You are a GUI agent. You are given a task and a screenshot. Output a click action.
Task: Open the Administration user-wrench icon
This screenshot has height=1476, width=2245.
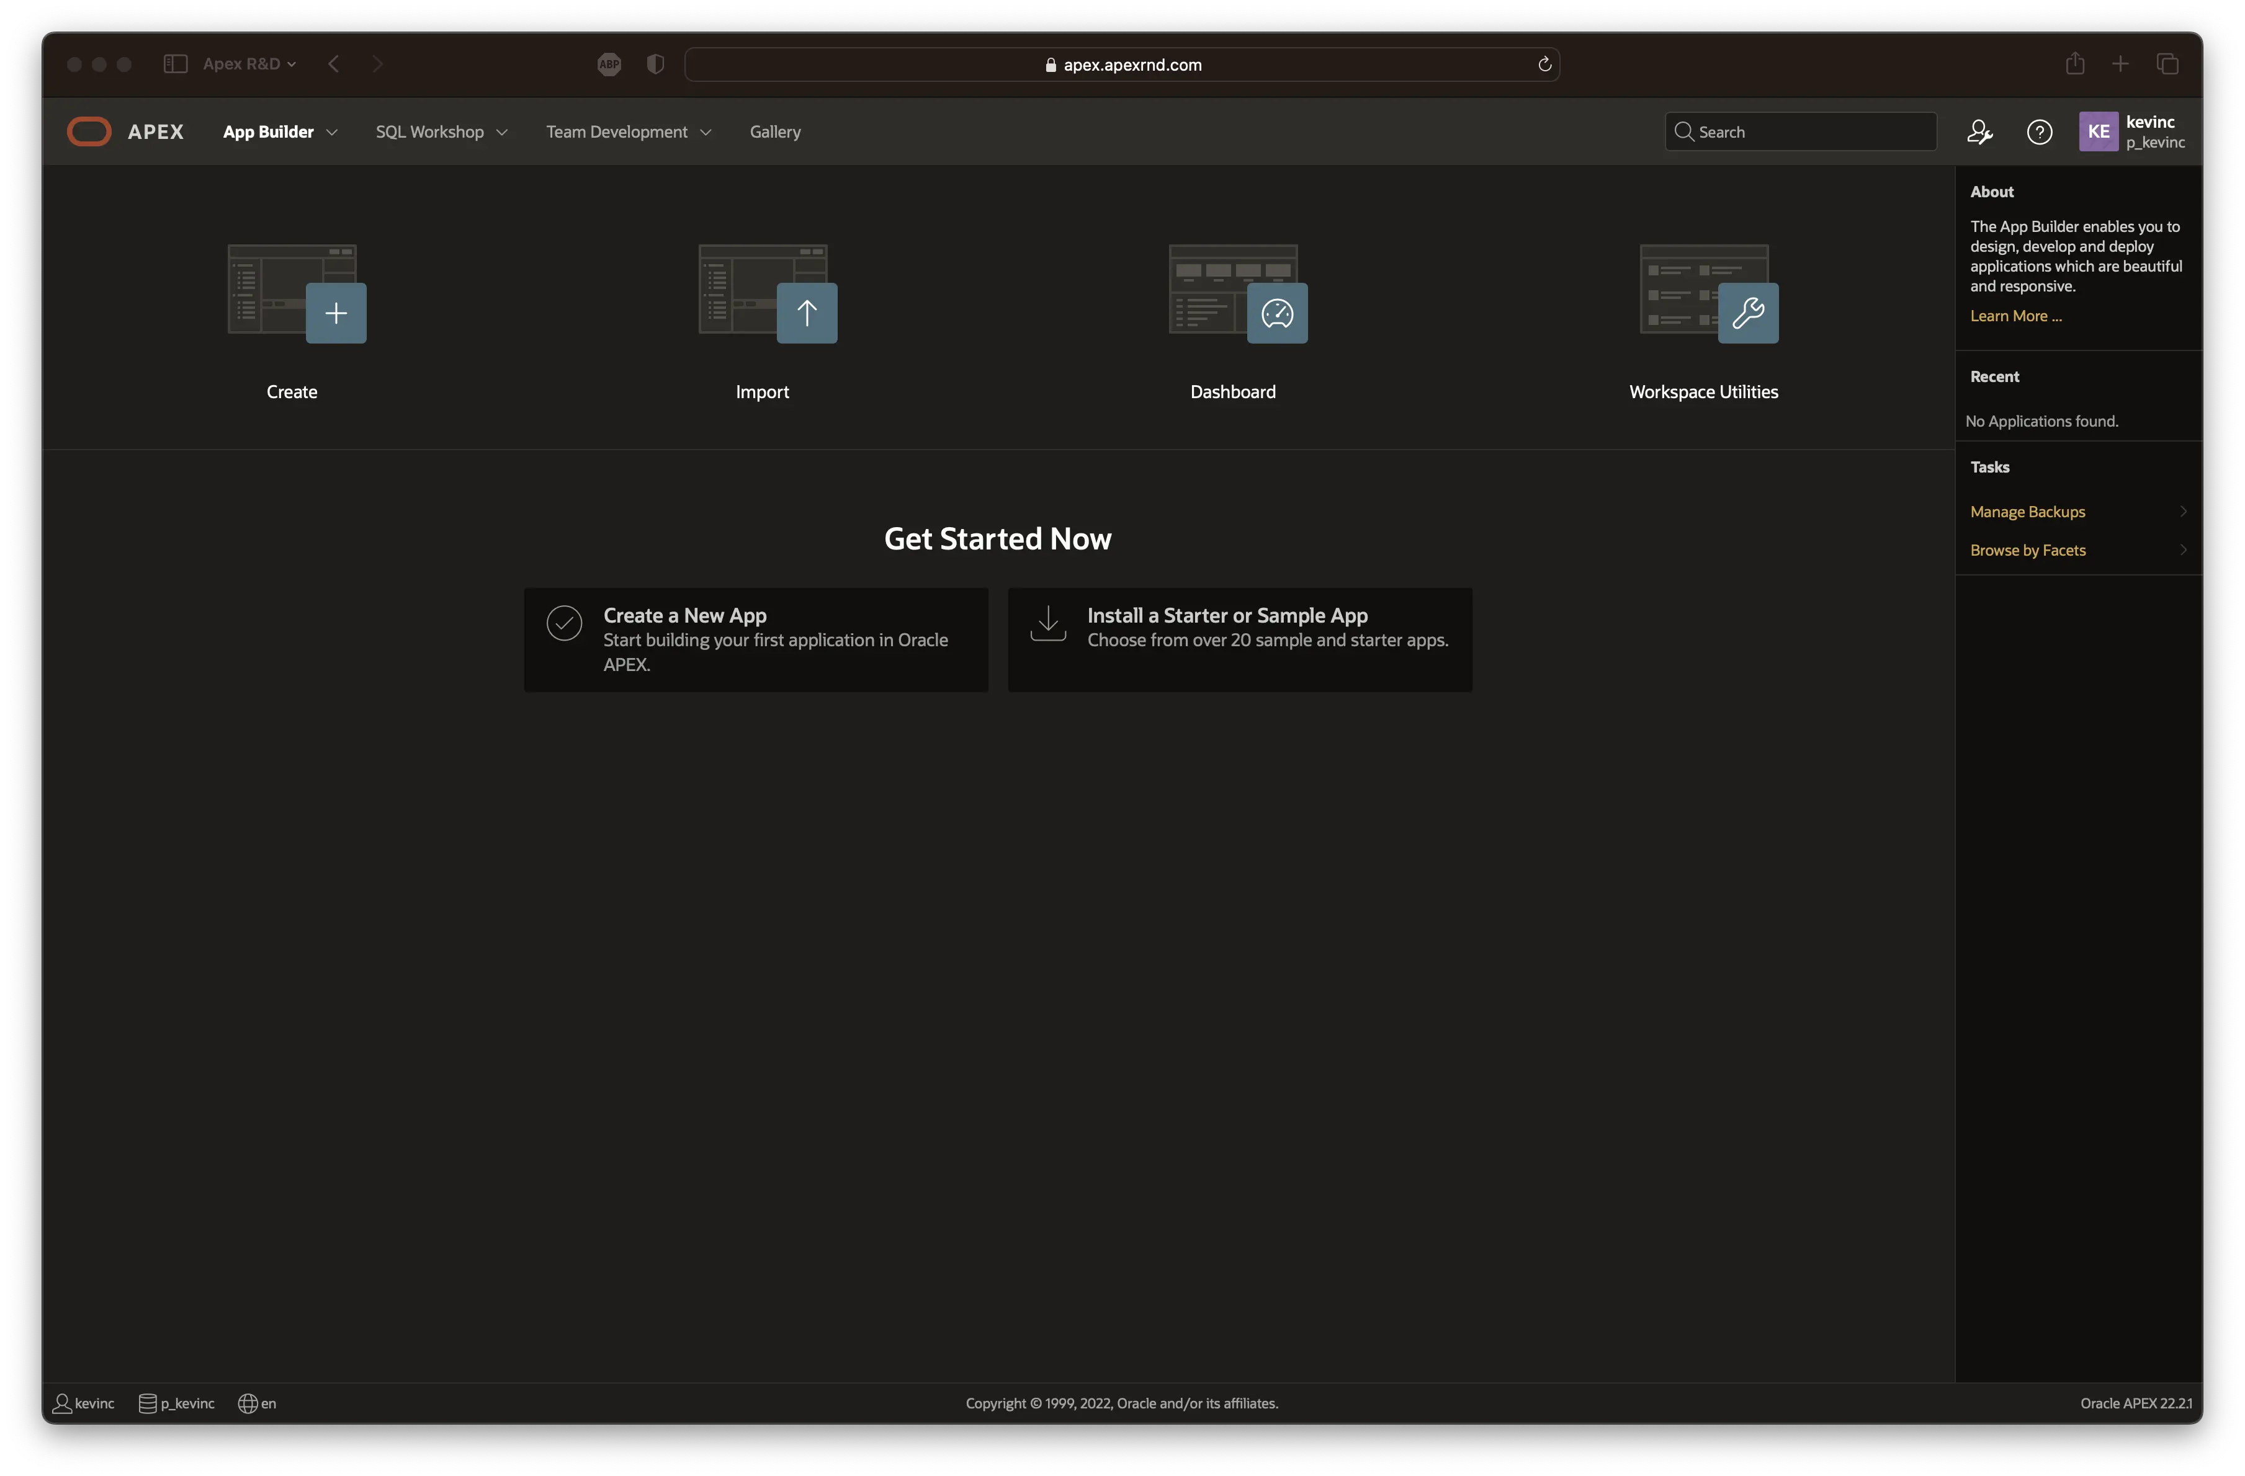pos(1979,132)
